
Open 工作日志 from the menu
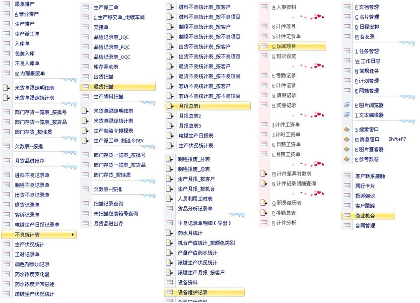pos(367,61)
